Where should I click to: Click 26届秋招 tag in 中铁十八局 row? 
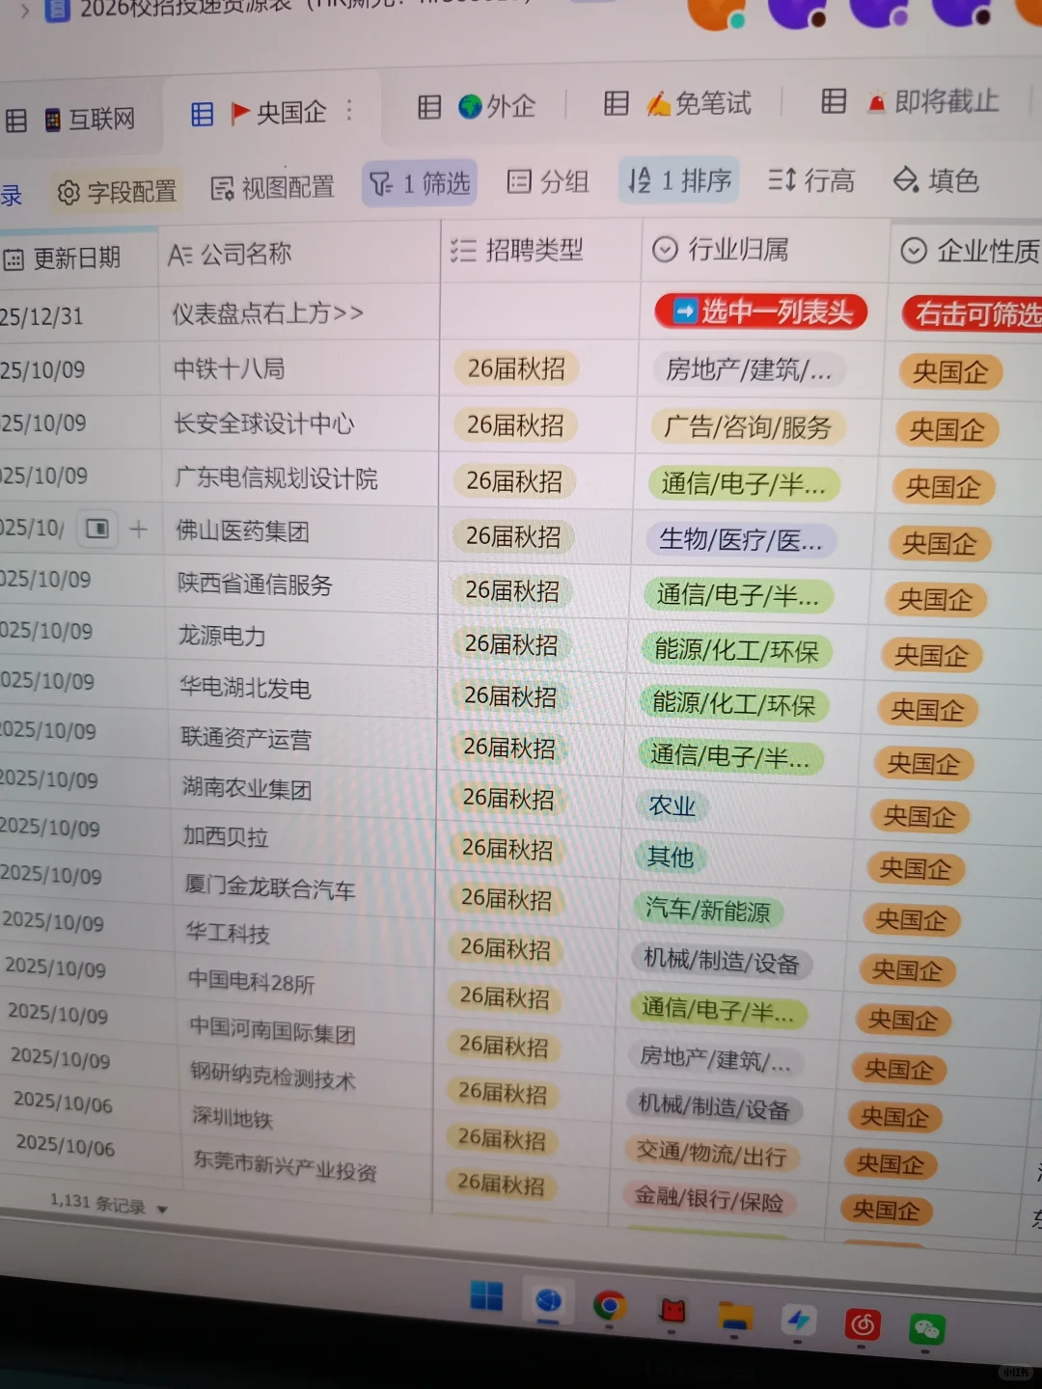coord(516,368)
